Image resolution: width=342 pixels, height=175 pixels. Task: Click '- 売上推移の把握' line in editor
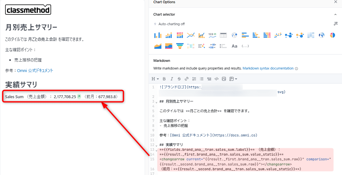point(174,126)
